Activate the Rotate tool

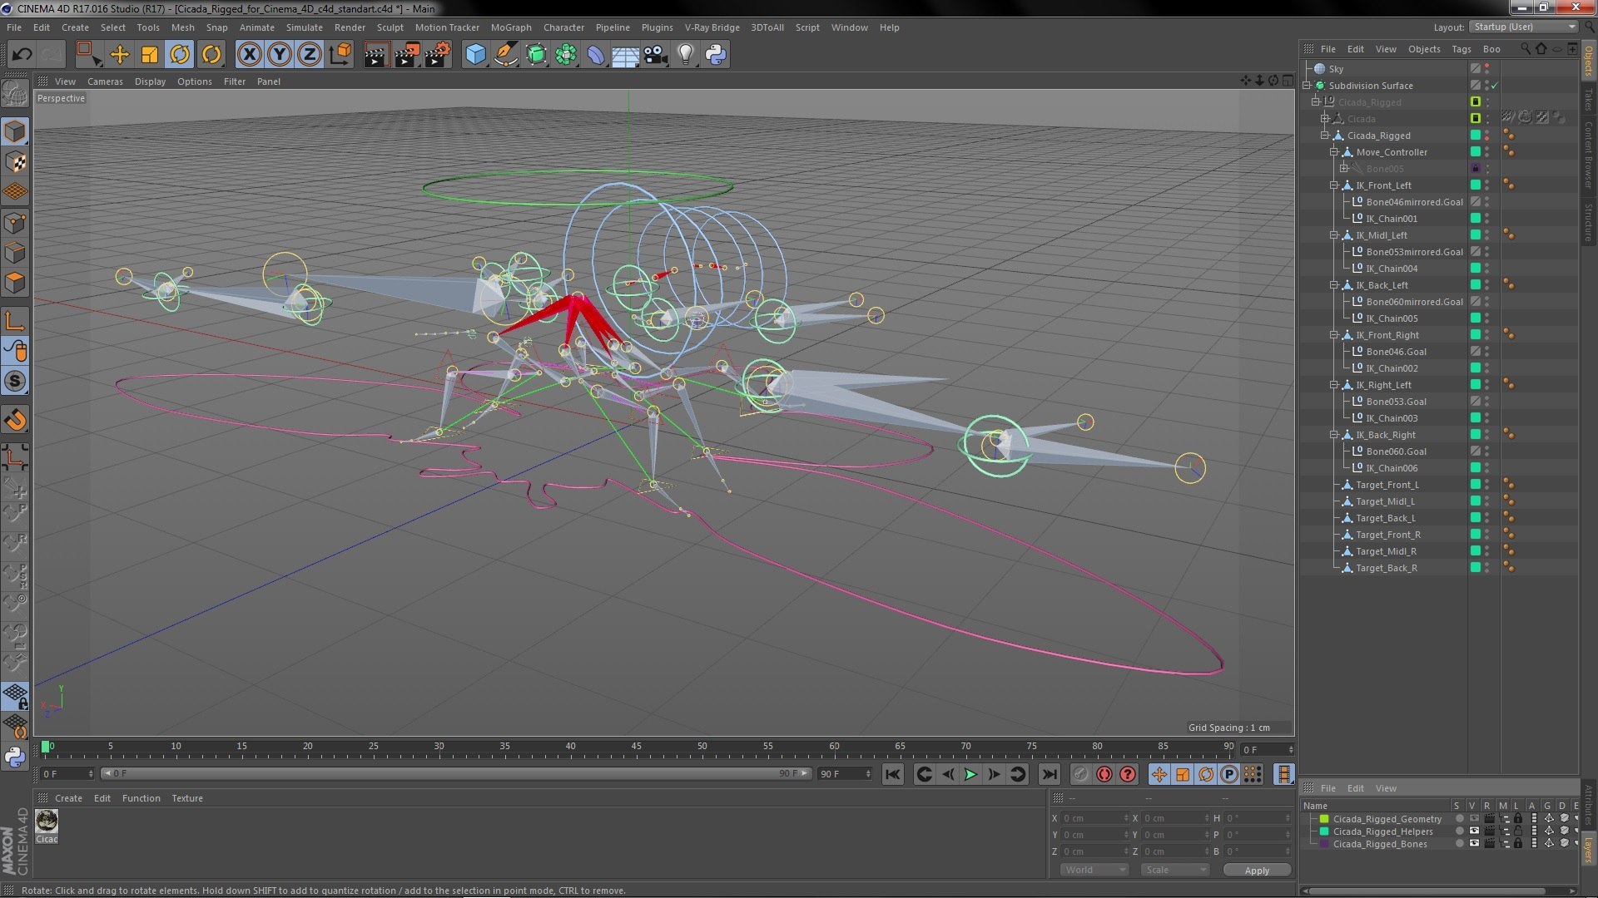coord(180,55)
